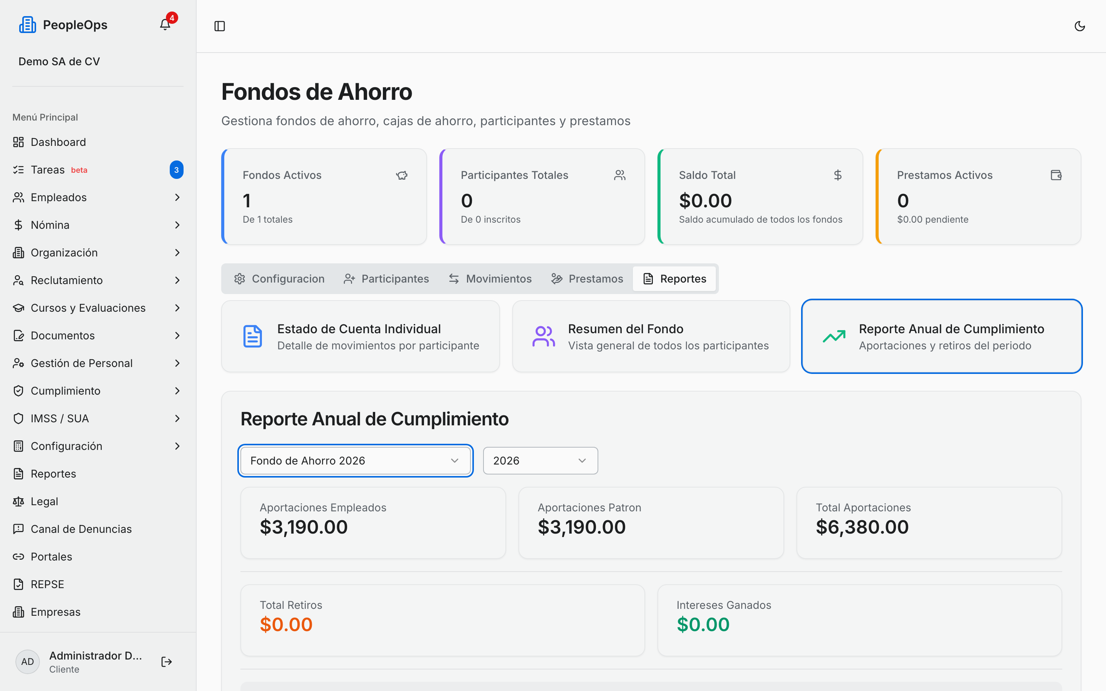1106x691 pixels.
Task: Switch to dark mode moon icon
Action: click(x=1080, y=26)
